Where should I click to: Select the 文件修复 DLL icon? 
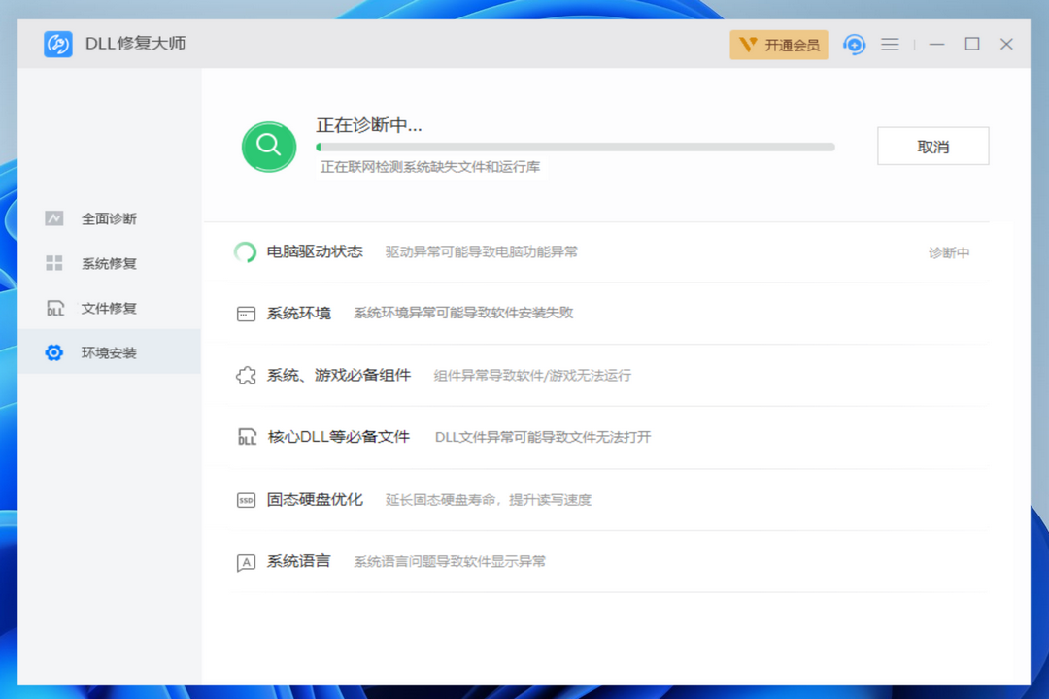coord(55,308)
